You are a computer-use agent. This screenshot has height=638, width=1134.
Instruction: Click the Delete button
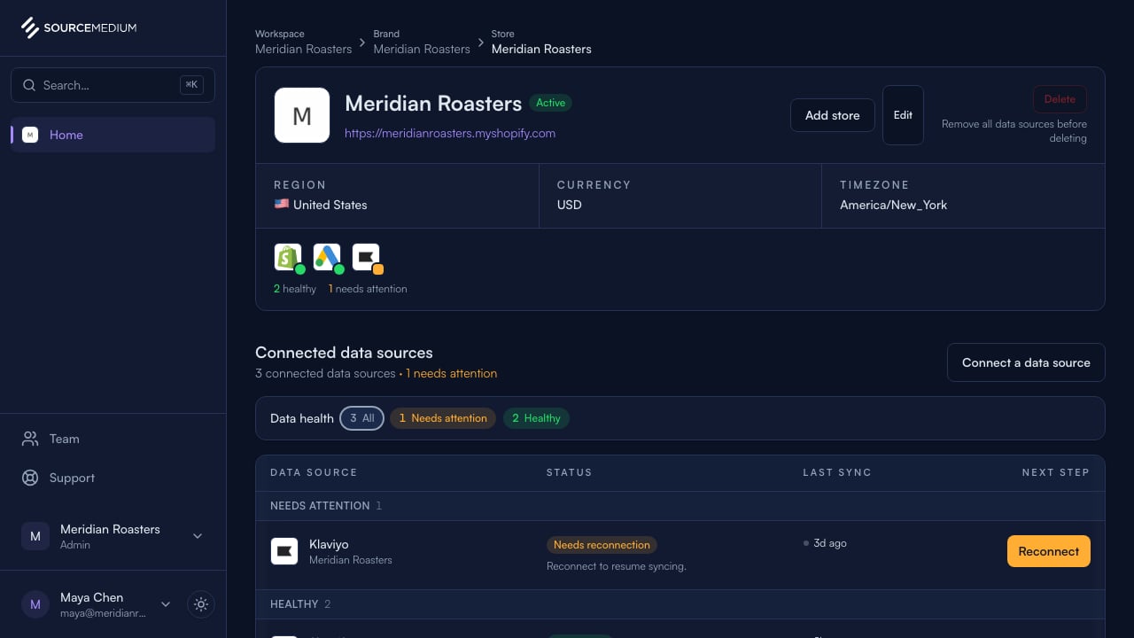tap(1060, 99)
